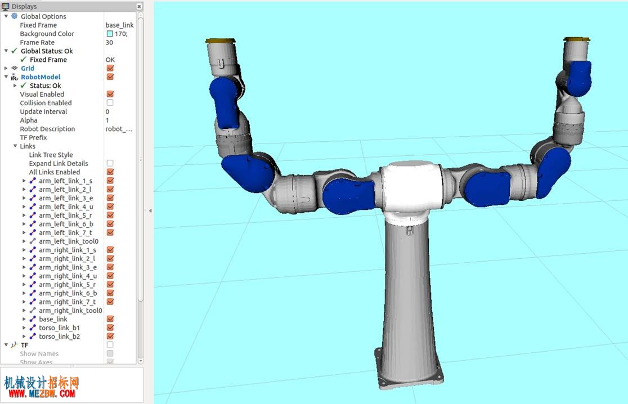Viewport: 628px width, 404px height.
Task: Click the arm_left_link_1_s link icon
Action: click(33, 181)
